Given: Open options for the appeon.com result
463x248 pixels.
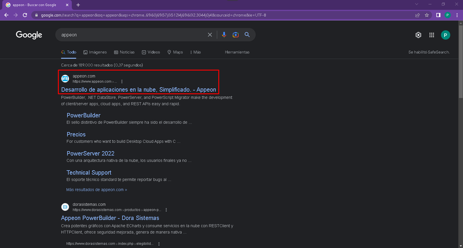Looking at the screenshot, I should click(x=122, y=82).
